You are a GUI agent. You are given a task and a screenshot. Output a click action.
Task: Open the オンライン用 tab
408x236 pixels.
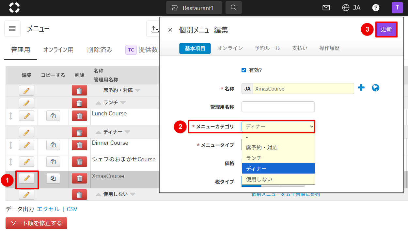coord(58,50)
